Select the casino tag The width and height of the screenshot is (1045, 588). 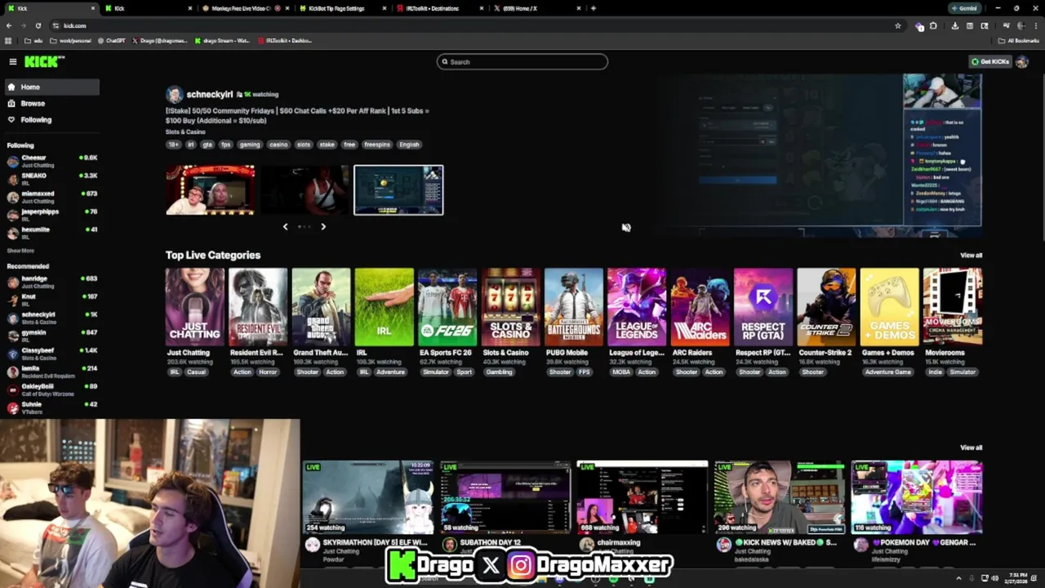[x=278, y=145]
